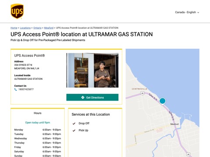This screenshot has height=157, width=210.
Task: Open the Ontario breadcrumb link
Action: pos(37,28)
